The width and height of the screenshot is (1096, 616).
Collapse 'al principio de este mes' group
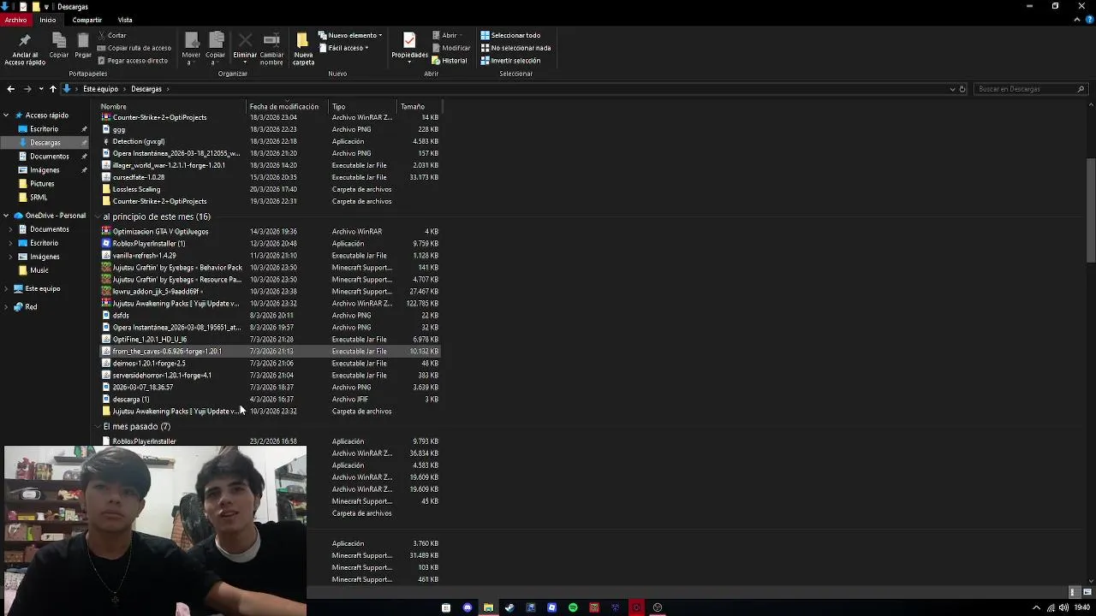(x=98, y=217)
